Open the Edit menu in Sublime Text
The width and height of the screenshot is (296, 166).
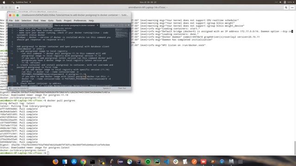click(x=17, y=20)
